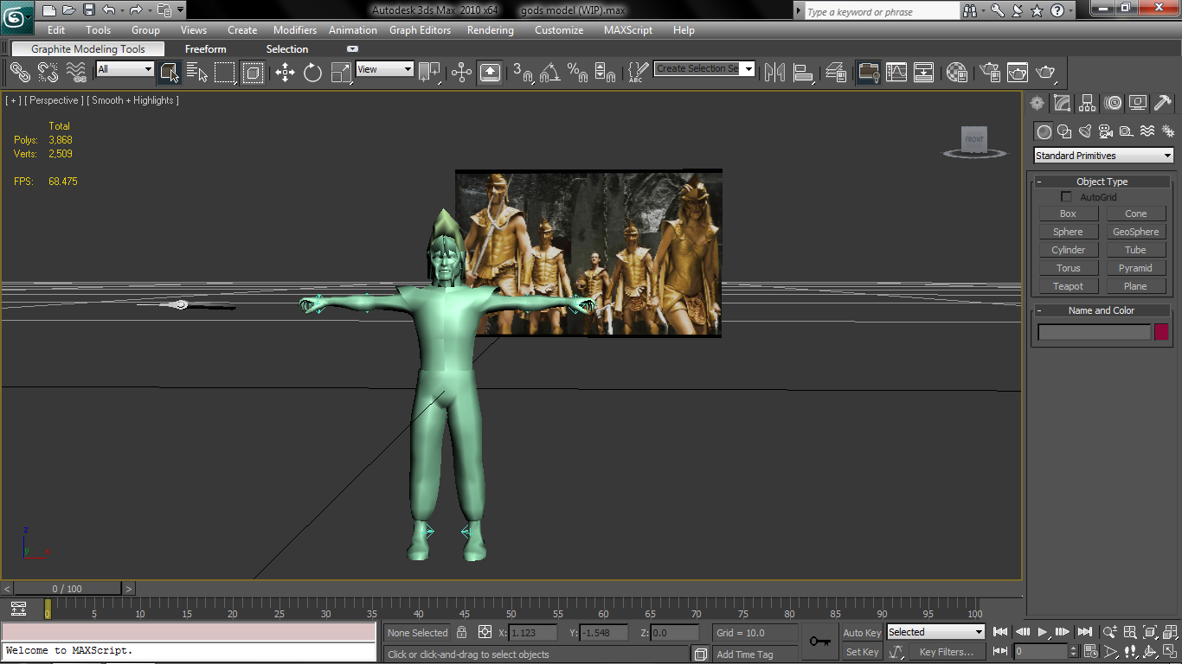Select Shapes category in Create panel
This screenshot has height=664, width=1182.
[1064, 131]
